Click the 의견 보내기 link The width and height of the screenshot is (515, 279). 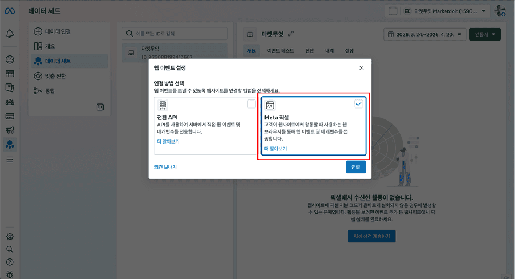click(x=165, y=167)
